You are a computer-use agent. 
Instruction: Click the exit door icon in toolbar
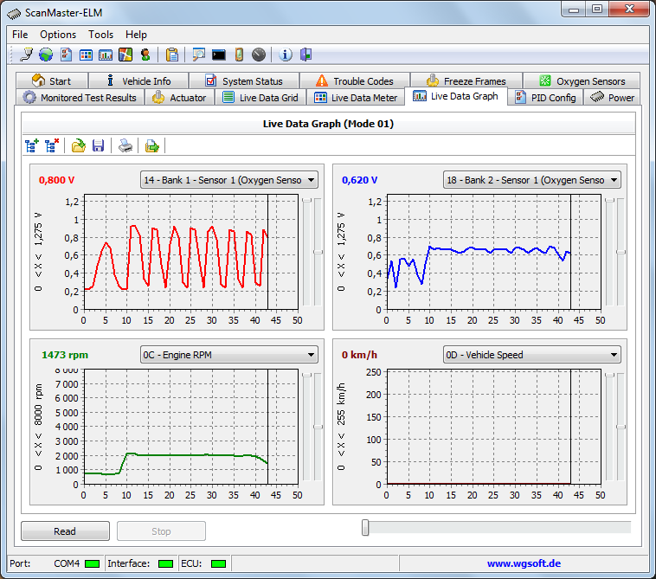coord(305,55)
